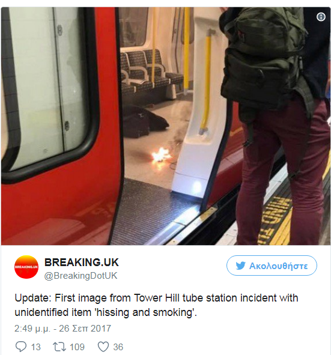Open the BREAKING.UK display name link
Screen dimensions: 331x355
click(x=82, y=262)
